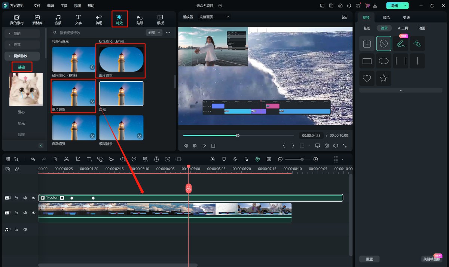Click the delete trash icon in timeline toolbar
The width and height of the screenshot is (449, 267).
coord(55,159)
